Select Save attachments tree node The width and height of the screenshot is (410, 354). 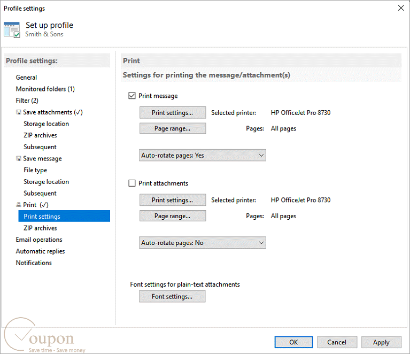53,112
